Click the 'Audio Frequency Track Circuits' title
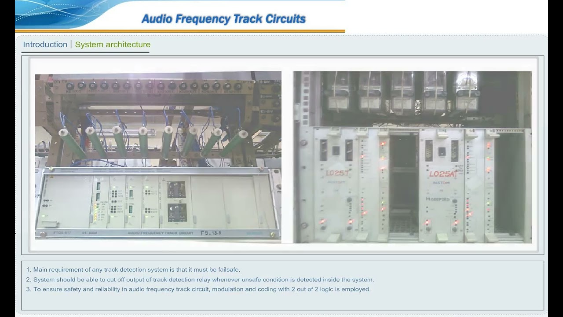Viewport: 563px width, 317px height. pyautogui.click(x=223, y=19)
